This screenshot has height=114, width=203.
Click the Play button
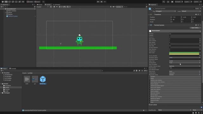point(98,2)
